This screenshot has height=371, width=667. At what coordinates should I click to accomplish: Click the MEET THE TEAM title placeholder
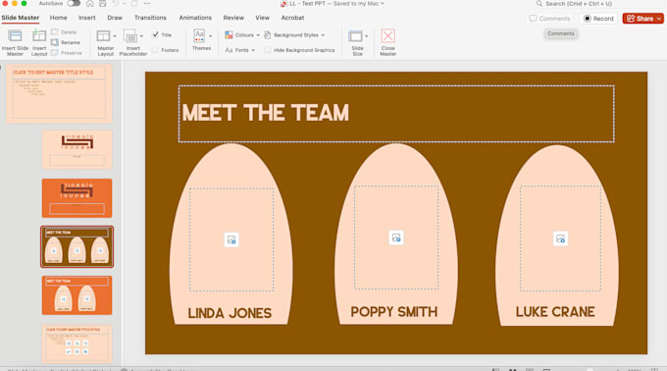click(396, 114)
